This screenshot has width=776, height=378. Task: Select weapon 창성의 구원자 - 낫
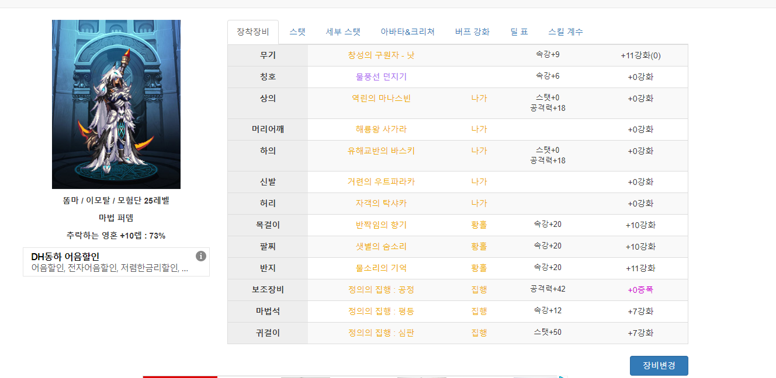coord(381,55)
